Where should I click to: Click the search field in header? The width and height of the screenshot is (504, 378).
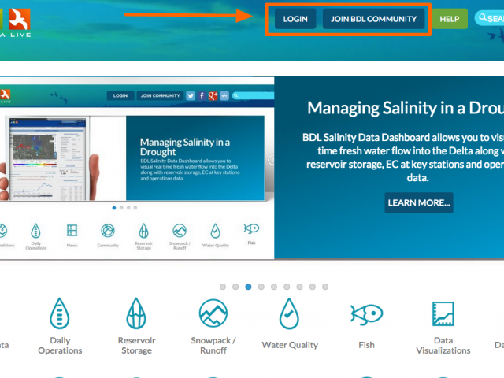pyautogui.click(x=489, y=18)
